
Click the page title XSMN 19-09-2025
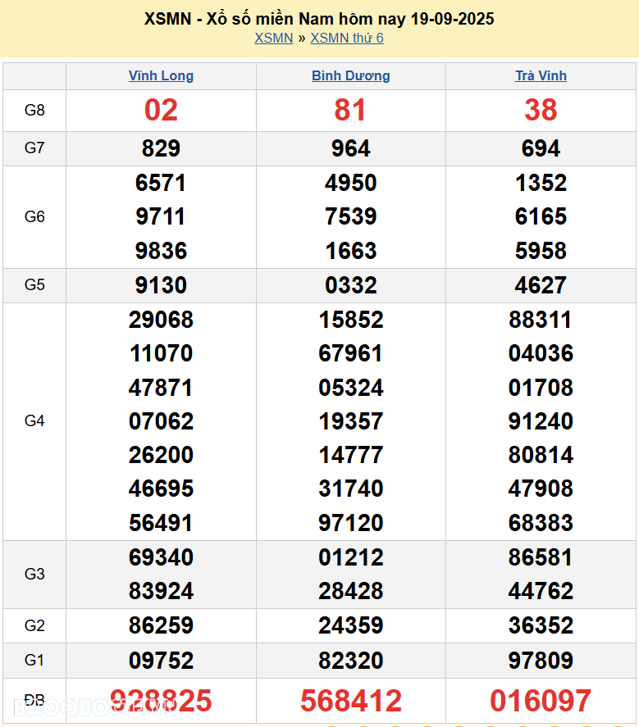tap(319, 18)
